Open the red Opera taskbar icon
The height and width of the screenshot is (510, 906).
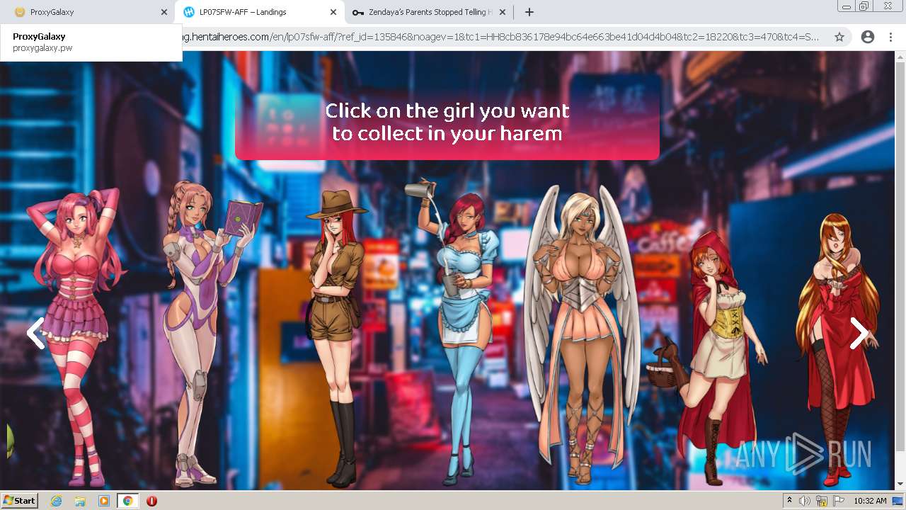[151, 501]
